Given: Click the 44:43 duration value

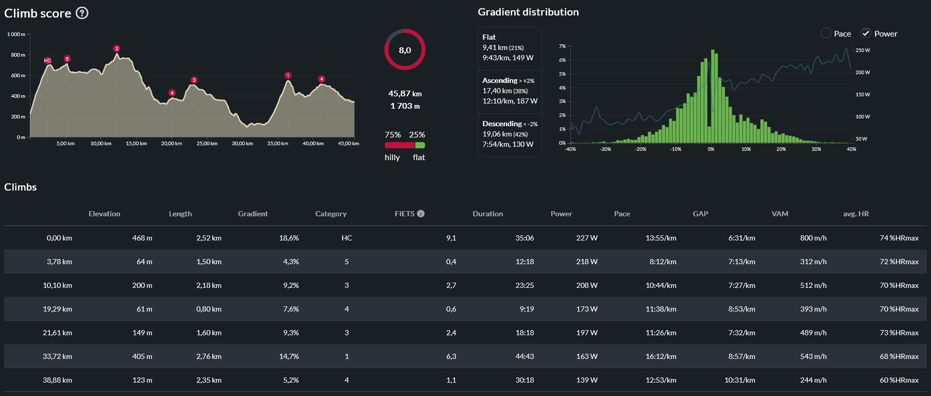Looking at the screenshot, I should (524, 356).
